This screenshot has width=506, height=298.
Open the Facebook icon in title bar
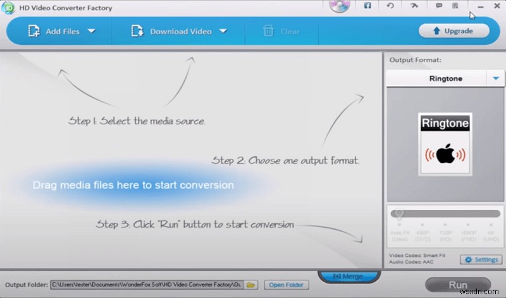coord(367,6)
